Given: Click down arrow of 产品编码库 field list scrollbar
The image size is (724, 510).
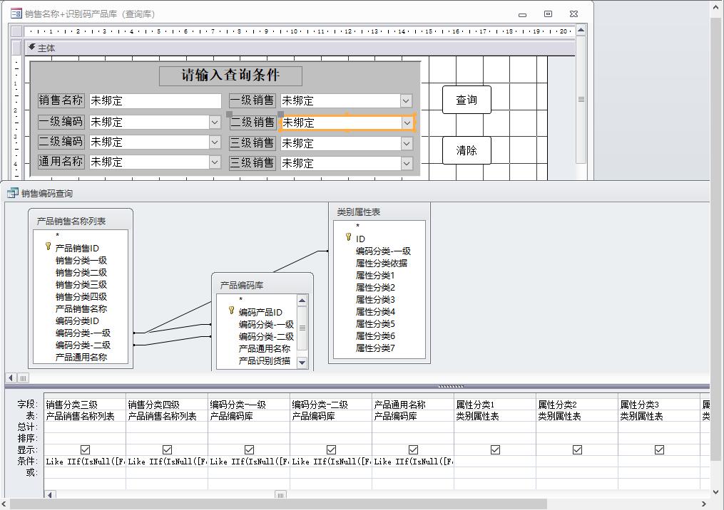Looking at the screenshot, I should 302,363.
